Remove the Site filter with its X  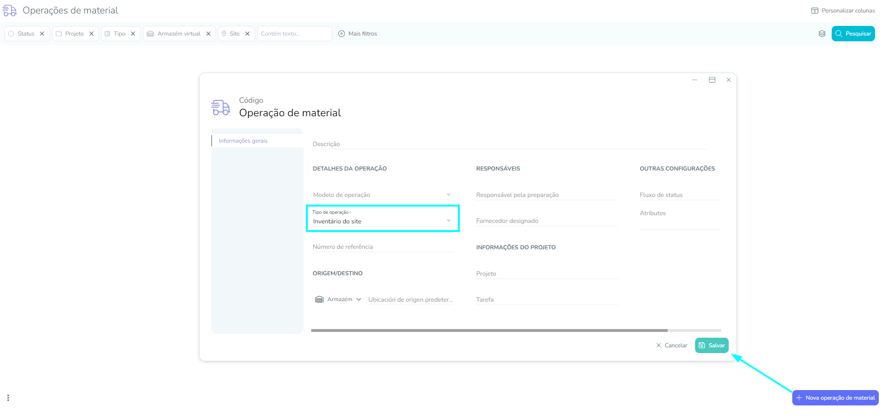(x=247, y=34)
